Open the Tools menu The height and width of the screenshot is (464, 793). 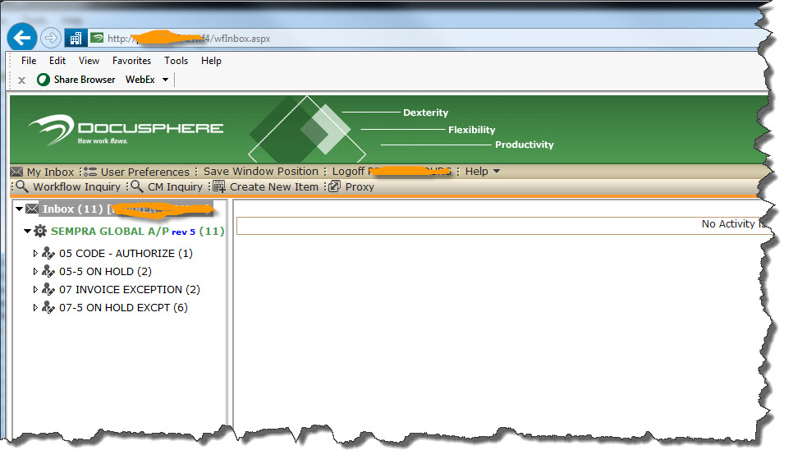[x=176, y=61]
